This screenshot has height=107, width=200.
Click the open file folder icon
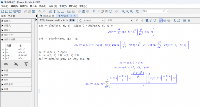7,11
